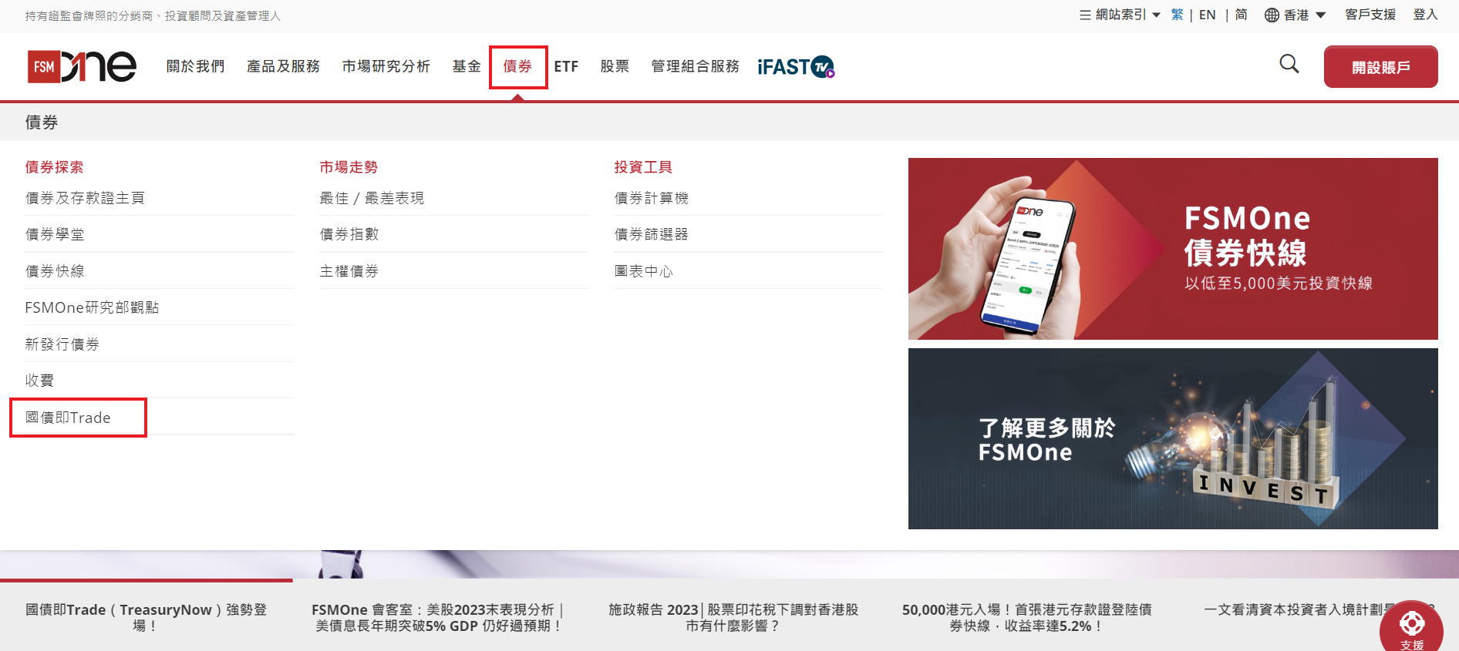Open 圖表中心 link
Viewport: 1459px width, 651px height.
pyautogui.click(x=644, y=271)
